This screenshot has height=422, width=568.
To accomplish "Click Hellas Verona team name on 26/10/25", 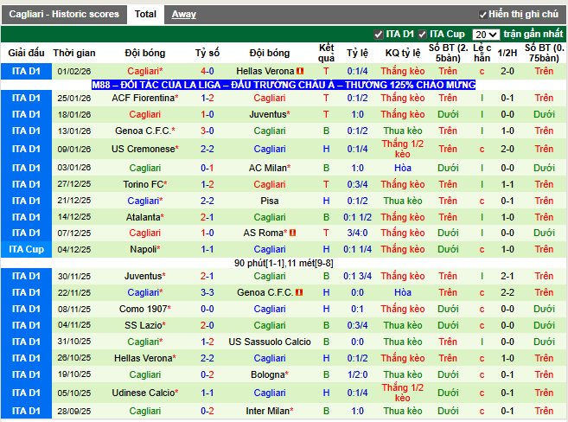I will point(145,358).
